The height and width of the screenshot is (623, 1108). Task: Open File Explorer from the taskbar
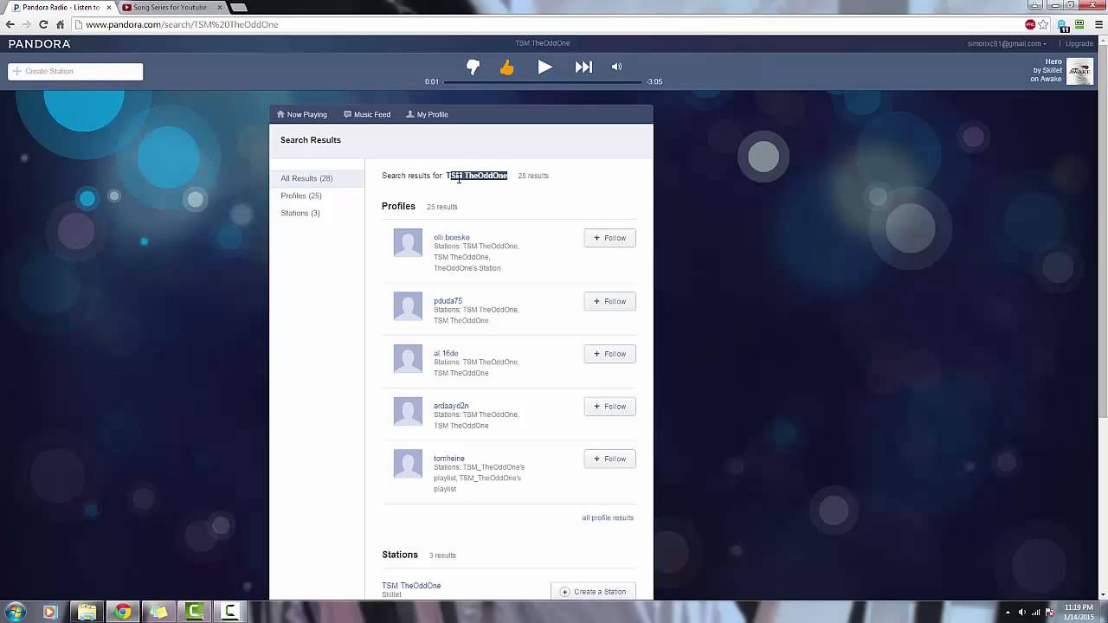87,612
